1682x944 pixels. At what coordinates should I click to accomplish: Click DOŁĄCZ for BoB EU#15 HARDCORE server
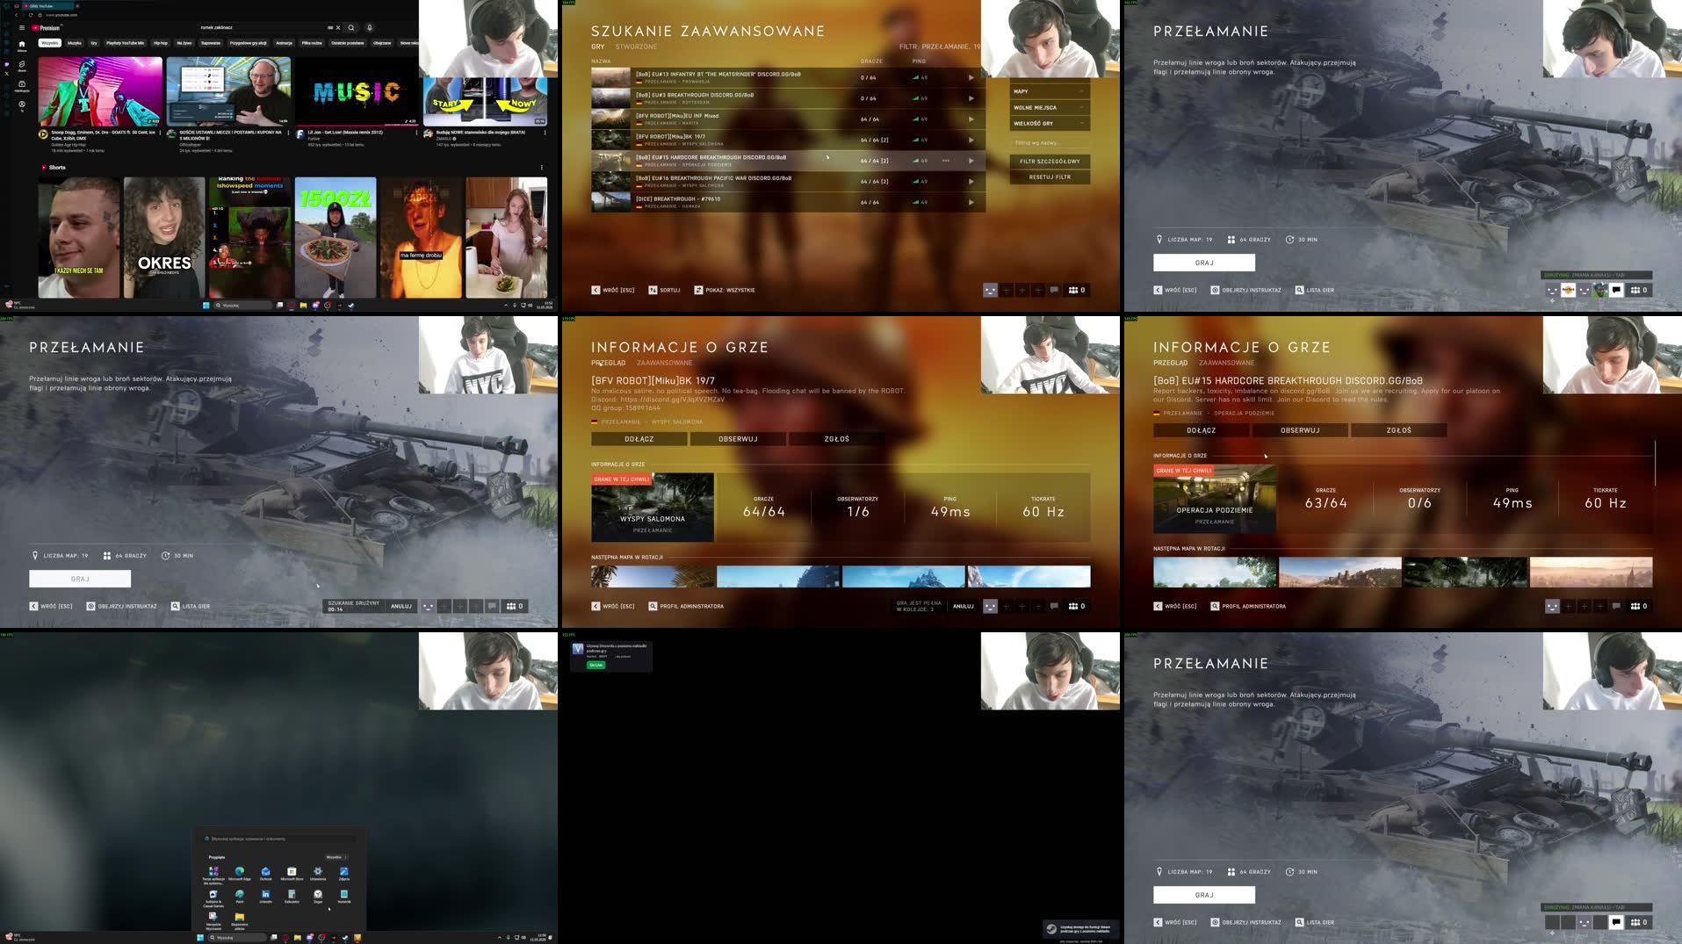coord(1202,430)
